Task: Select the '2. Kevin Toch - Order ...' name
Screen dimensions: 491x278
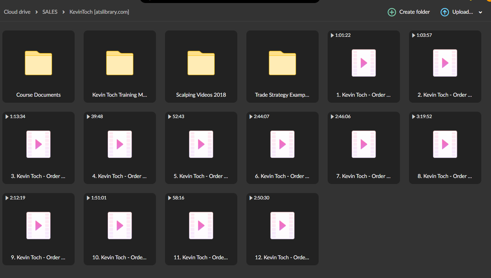Action: tap(445, 95)
